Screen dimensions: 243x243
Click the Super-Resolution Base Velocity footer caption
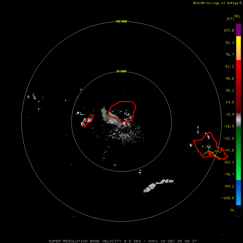point(123,241)
